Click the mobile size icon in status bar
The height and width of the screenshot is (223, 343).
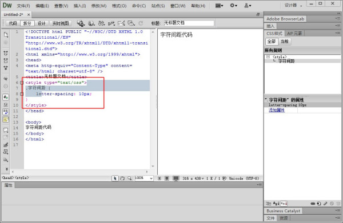(x=159, y=179)
